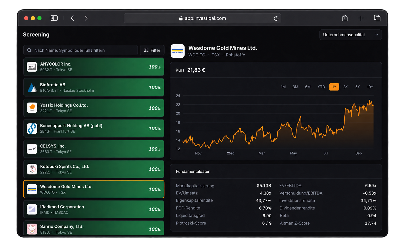The image size is (405, 246).
Task: Click the CELSYS logo icon
Action: pyautogui.click(x=32, y=149)
